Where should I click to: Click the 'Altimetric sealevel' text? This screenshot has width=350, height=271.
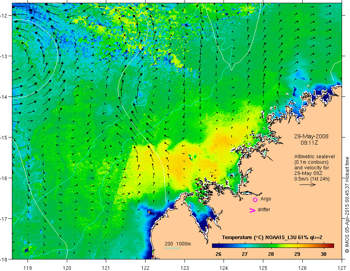pyautogui.click(x=315, y=157)
